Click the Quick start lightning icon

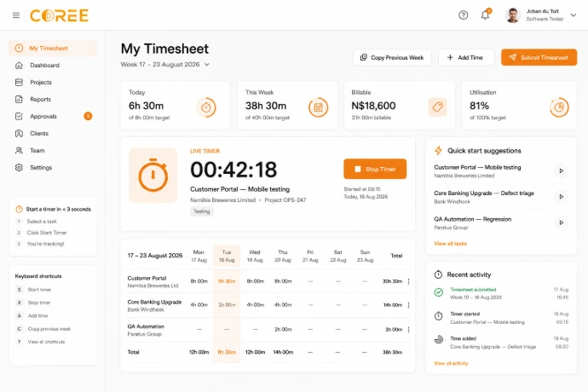coord(438,151)
